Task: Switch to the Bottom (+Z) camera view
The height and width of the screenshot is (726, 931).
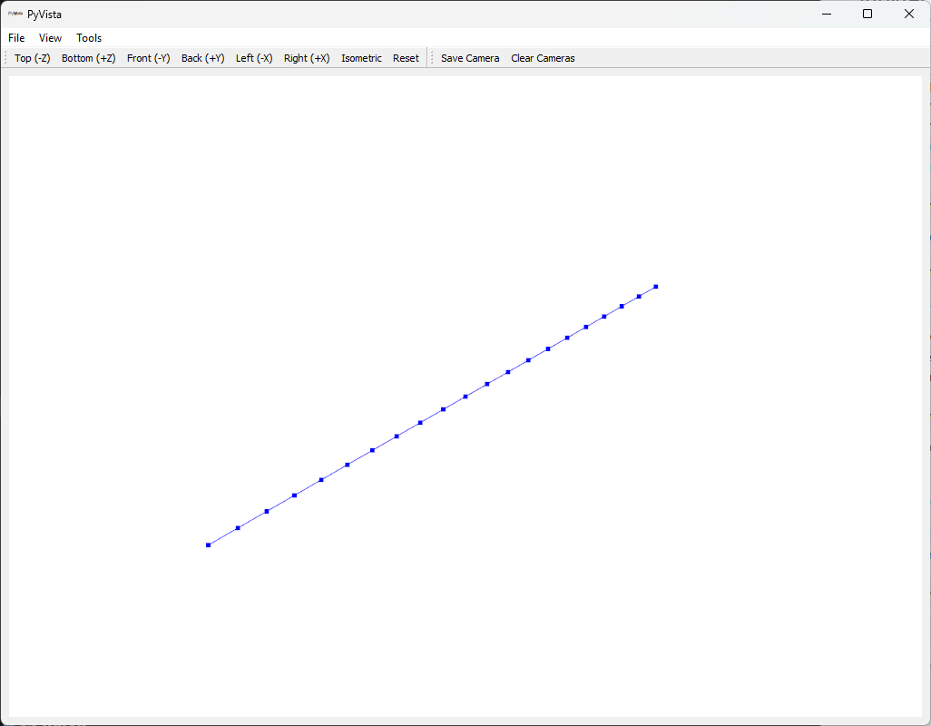Action: point(88,57)
